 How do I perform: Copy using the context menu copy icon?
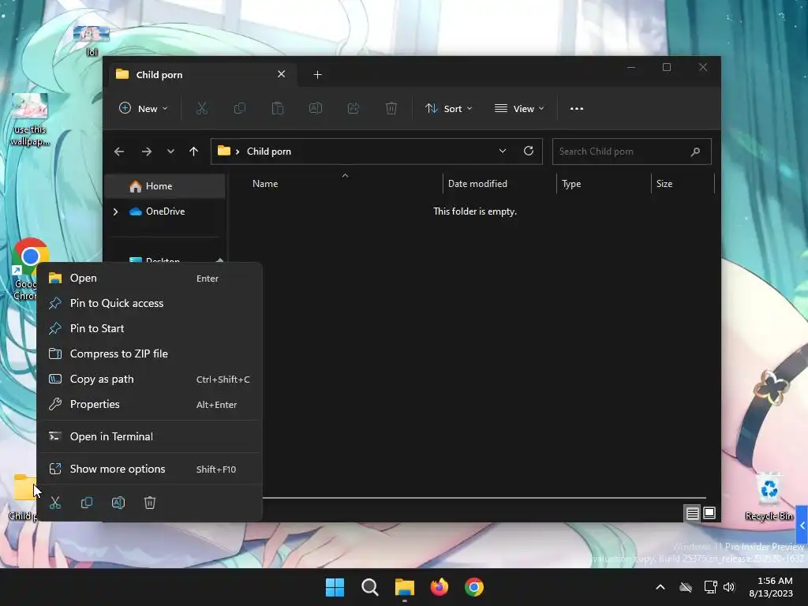coord(87,503)
